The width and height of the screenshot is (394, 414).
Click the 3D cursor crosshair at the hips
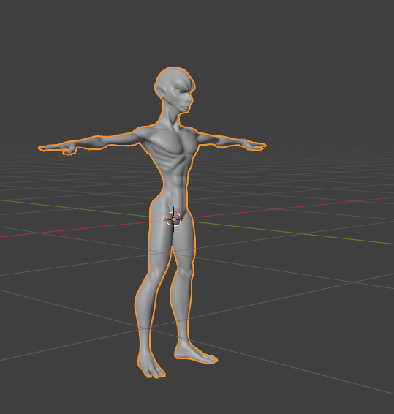point(173,219)
